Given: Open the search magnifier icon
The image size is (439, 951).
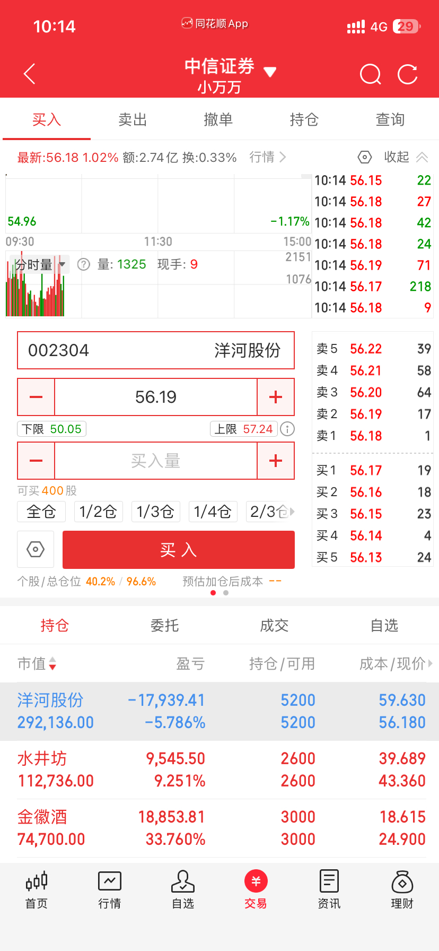Looking at the screenshot, I should pyautogui.click(x=370, y=74).
